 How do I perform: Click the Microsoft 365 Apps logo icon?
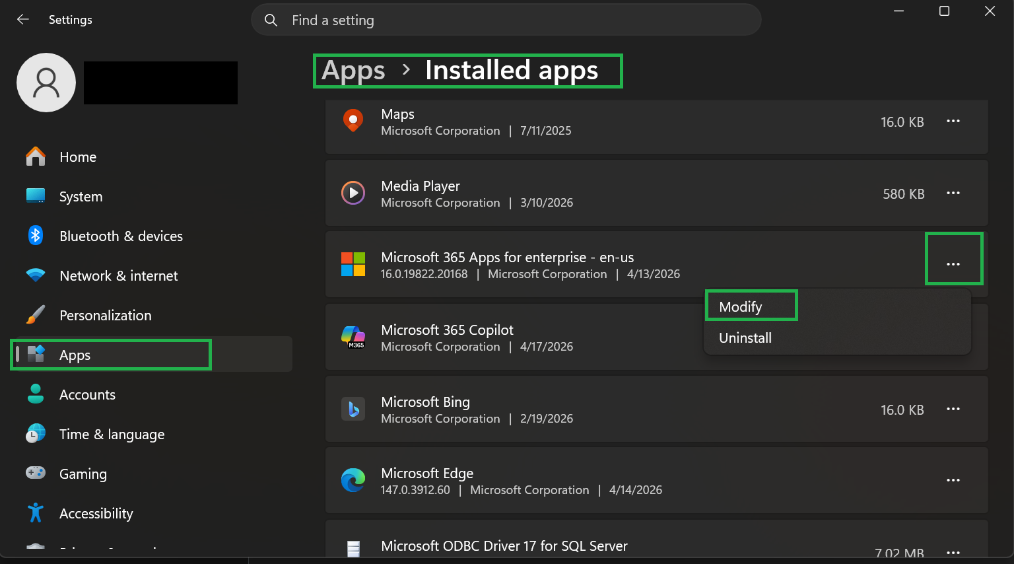click(353, 264)
